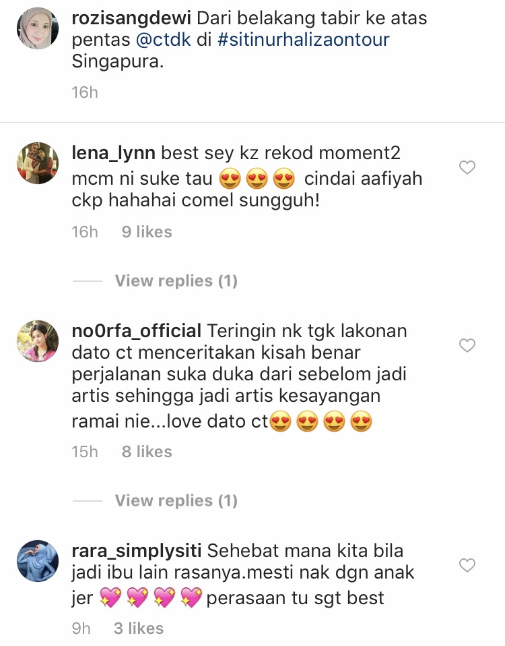Expand replies under no0rfa_official's comment
Screen dimensions: 505x646
[176, 500]
